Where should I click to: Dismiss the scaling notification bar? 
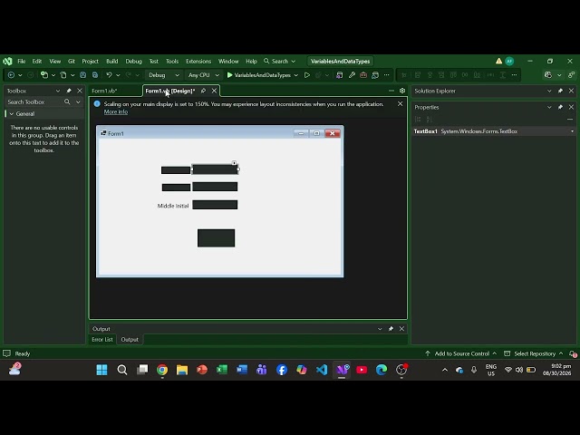pyautogui.click(x=400, y=104)
